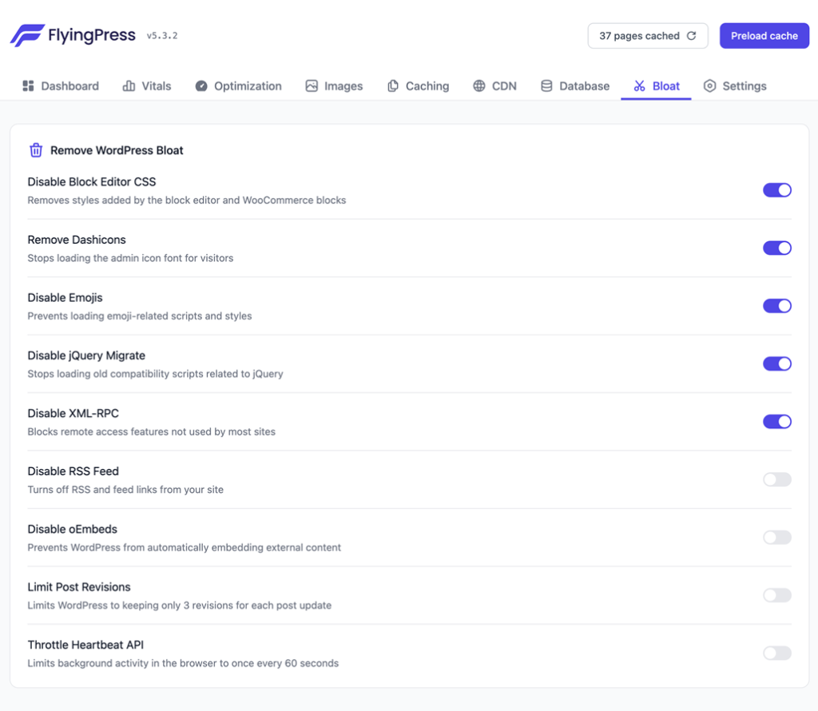818x711 pixels.
Task: Switch to the Settings tab
Action: coord(735,86)
